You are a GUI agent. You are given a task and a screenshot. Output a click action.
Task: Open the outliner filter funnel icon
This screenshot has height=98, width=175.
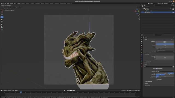(171, 5)
